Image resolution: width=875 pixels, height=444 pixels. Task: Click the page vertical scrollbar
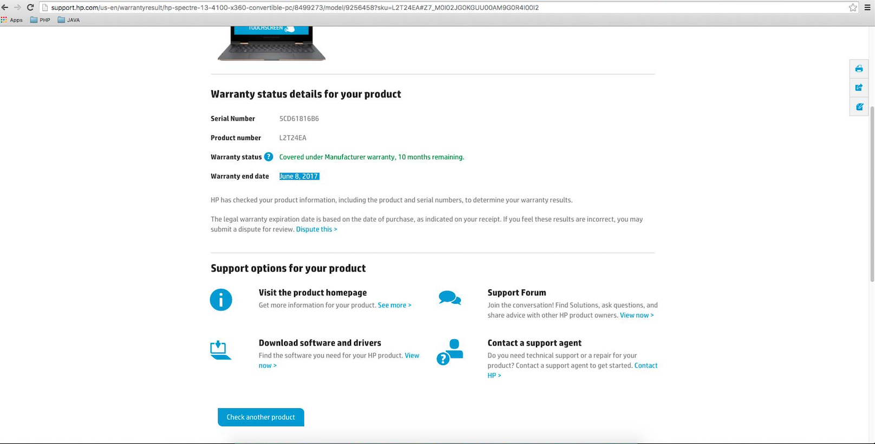[x=872, y=195]
